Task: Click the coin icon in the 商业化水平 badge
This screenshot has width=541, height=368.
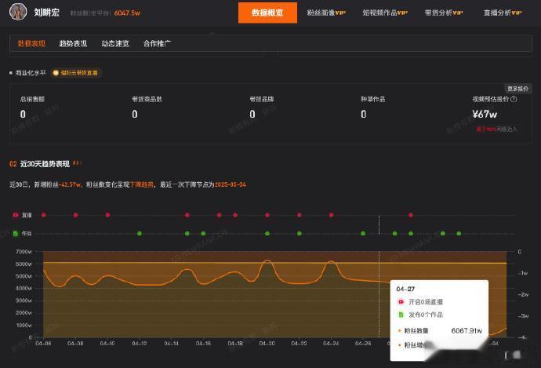Action: click(56, 73)
